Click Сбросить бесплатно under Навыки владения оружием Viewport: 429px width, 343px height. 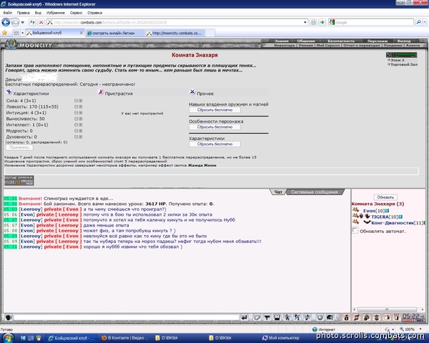click(x=214, y=110)
